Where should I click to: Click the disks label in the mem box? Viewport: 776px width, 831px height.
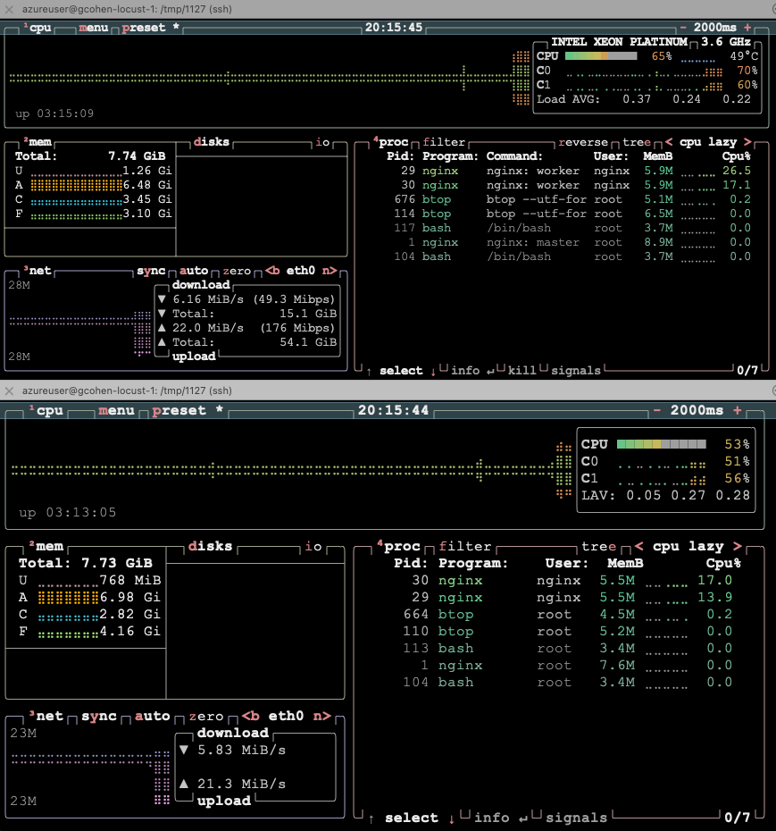click(211, 141)
